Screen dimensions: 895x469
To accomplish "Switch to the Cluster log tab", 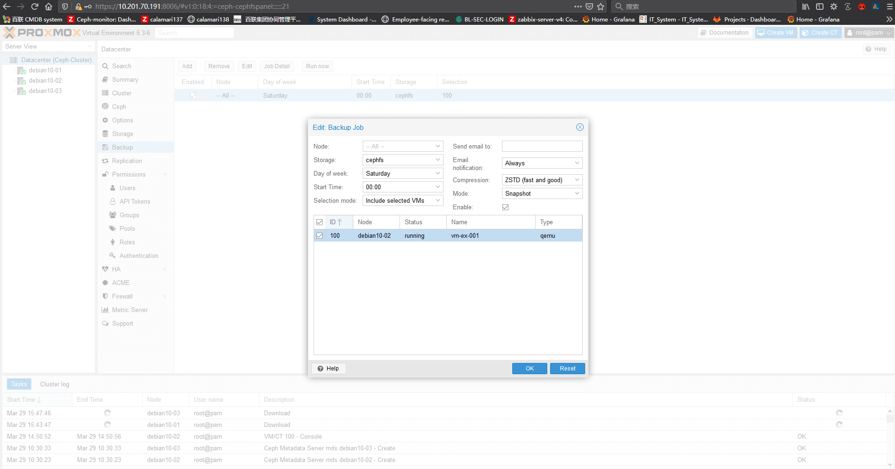I will pyautogui.click(x=55, y=384).
